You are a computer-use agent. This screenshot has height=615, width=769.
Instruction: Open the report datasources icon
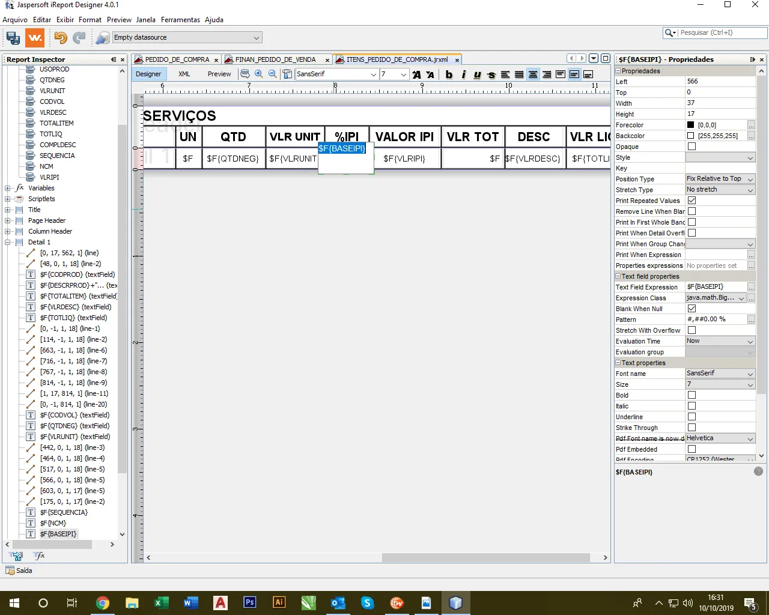tap(103, 38)
